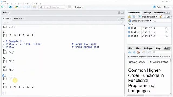Open the Workspace Panes dropdown arrow

(73, 7)
